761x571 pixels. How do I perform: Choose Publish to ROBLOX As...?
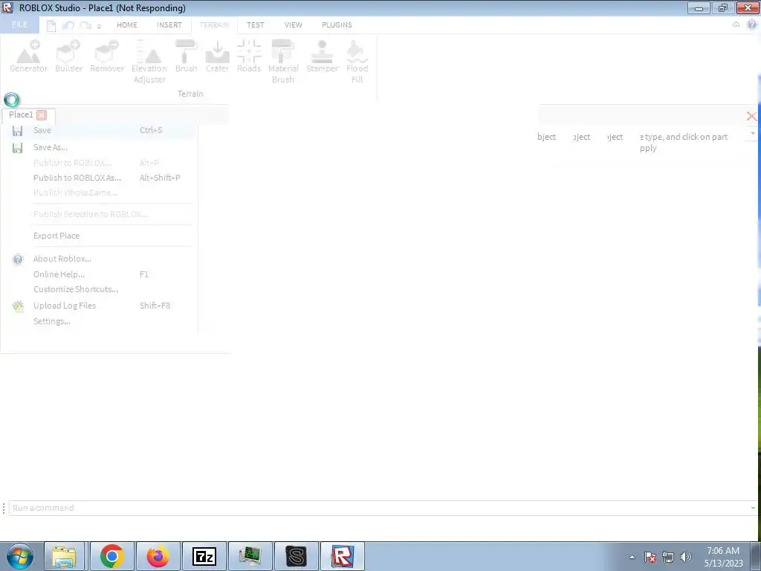99,178
